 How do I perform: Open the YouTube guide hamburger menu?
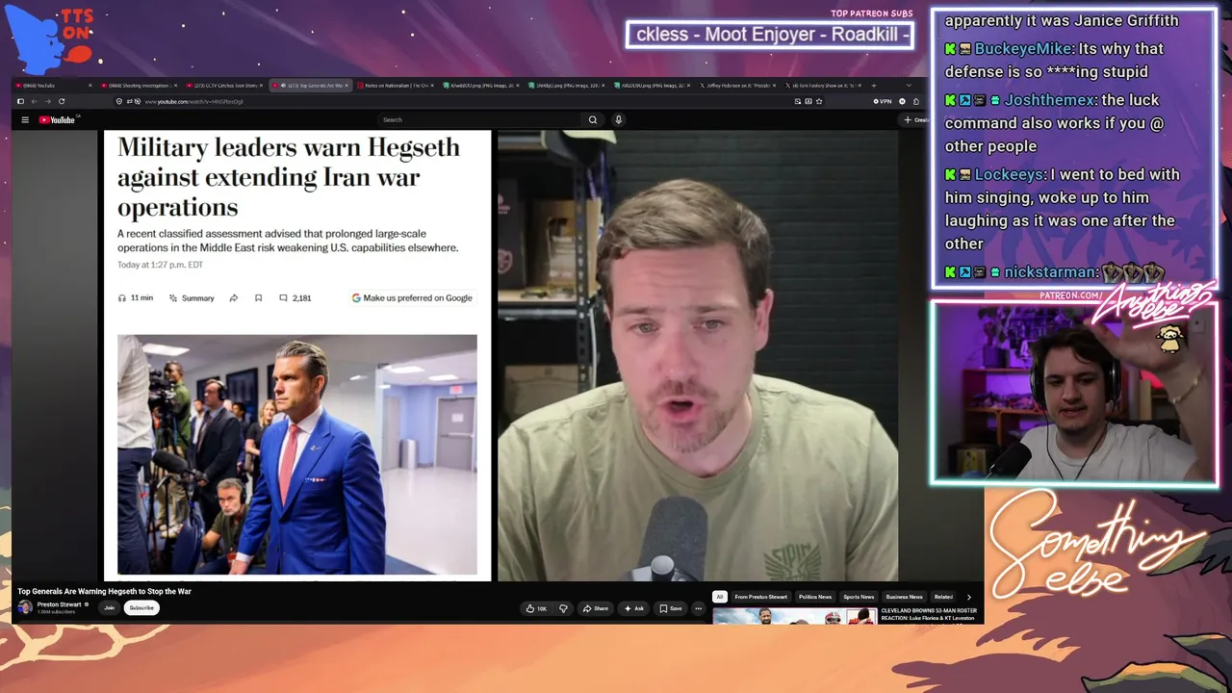pos(25,120)
